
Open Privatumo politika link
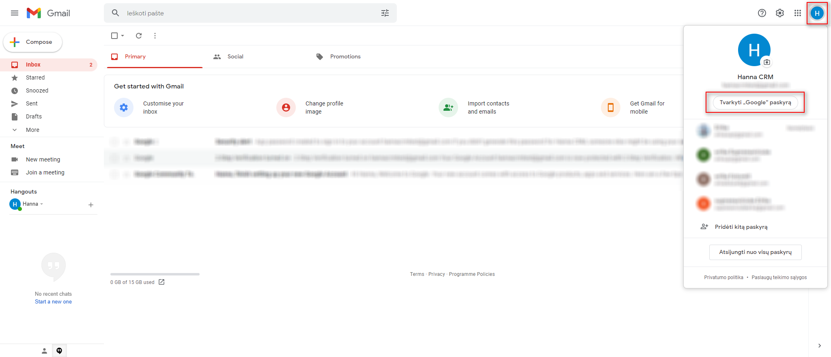723,277
